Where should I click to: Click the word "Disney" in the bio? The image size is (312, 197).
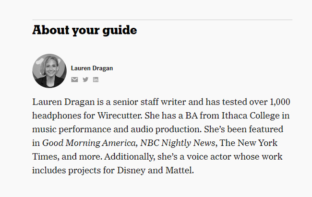129,170
